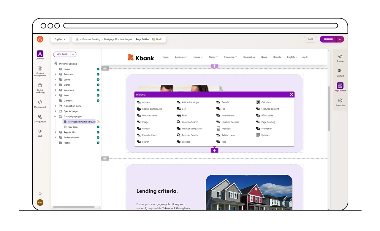Image resolution: width=380 pixels, height=231 pixels.
Task: Open the Publish button dropdown arrow
Action: (340, 39)
